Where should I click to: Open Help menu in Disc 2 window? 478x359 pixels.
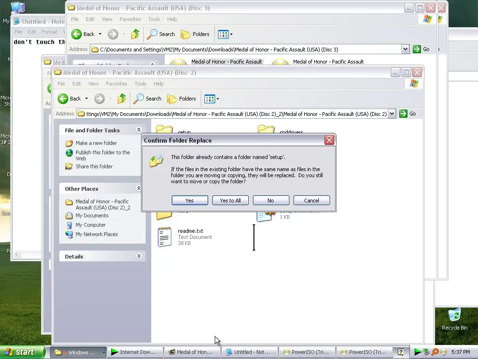[159, 84]
